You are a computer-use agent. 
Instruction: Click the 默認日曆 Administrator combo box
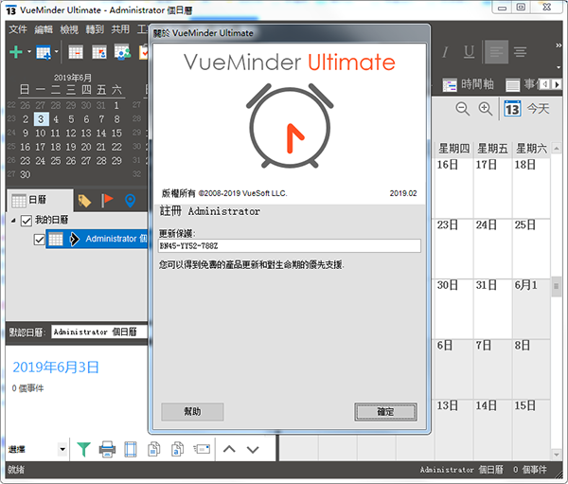point(99,332)
